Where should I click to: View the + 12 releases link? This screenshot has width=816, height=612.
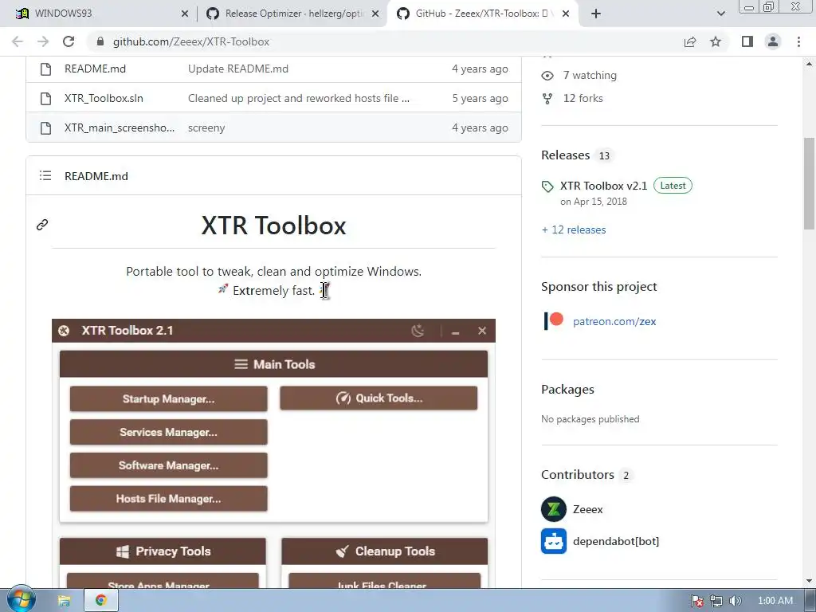point(574,229)
